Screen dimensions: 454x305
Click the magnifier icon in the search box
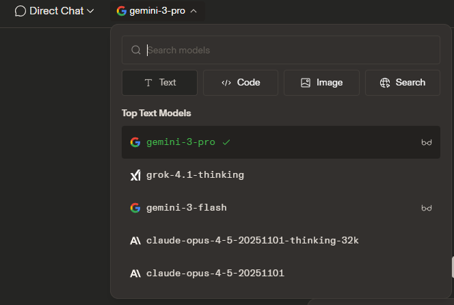click(x=136, y=50)
